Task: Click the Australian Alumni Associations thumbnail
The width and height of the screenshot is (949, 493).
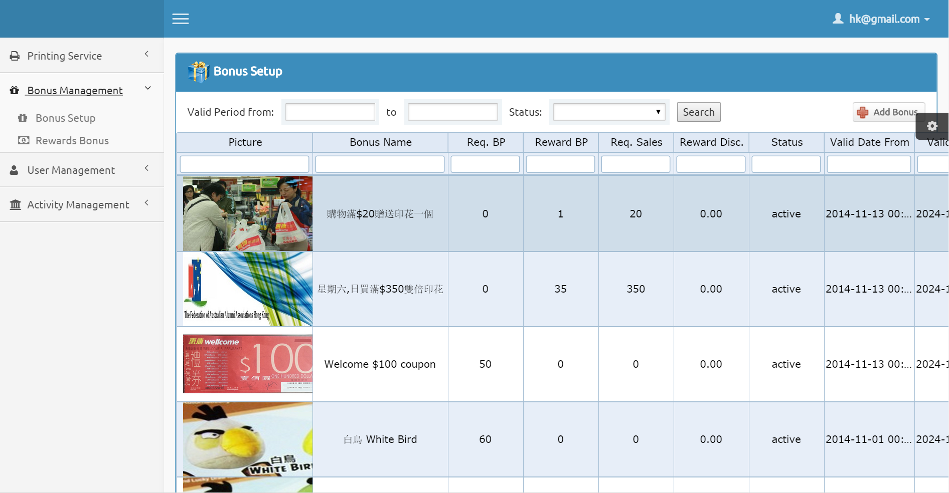Action: (x=248, y=289)
